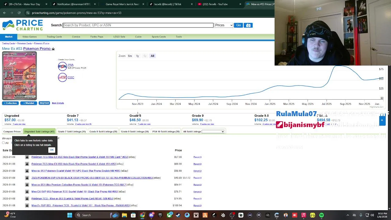The image size is (391, 220).
Task: Click the Mew Ex card thumbnail
Action: click(x=19, y=76)
